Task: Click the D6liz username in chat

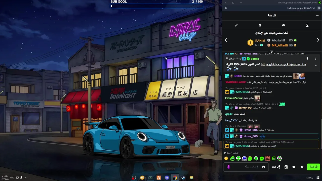Action: [x=238, y=76]
